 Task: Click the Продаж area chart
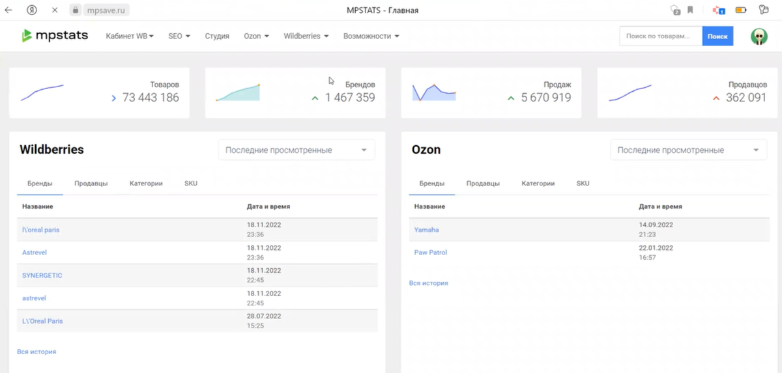pyautogui.click(x=434, y=92)
